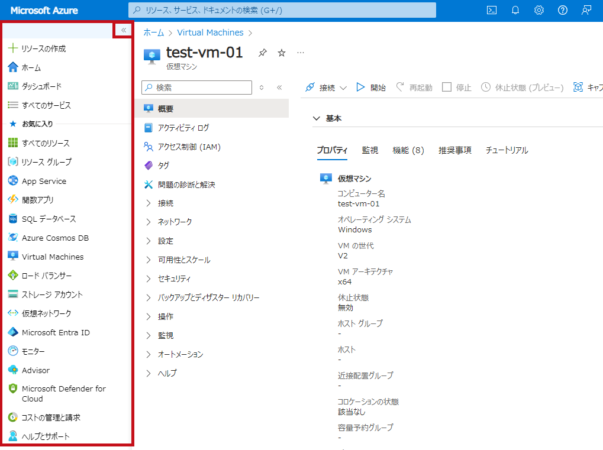Collapse the resource menu using the double chevron

[279, 88]
